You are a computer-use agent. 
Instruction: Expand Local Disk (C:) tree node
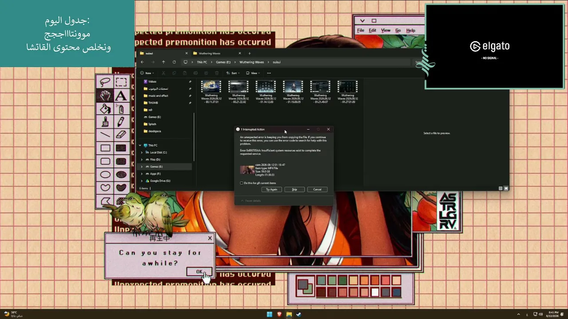(142, 152)
